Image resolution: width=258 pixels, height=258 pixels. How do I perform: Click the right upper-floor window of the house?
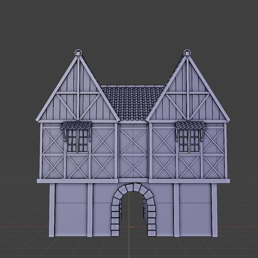tap(189, 141)
